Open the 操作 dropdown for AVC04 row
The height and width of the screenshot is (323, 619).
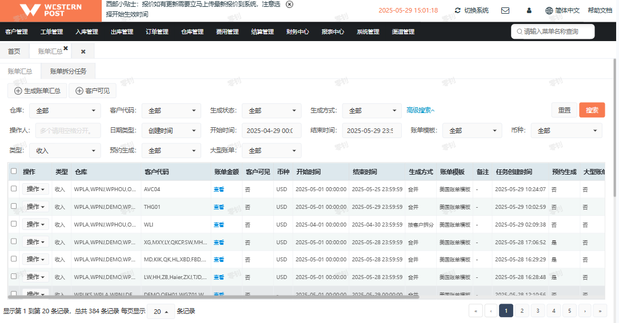(x=35, y=189)
